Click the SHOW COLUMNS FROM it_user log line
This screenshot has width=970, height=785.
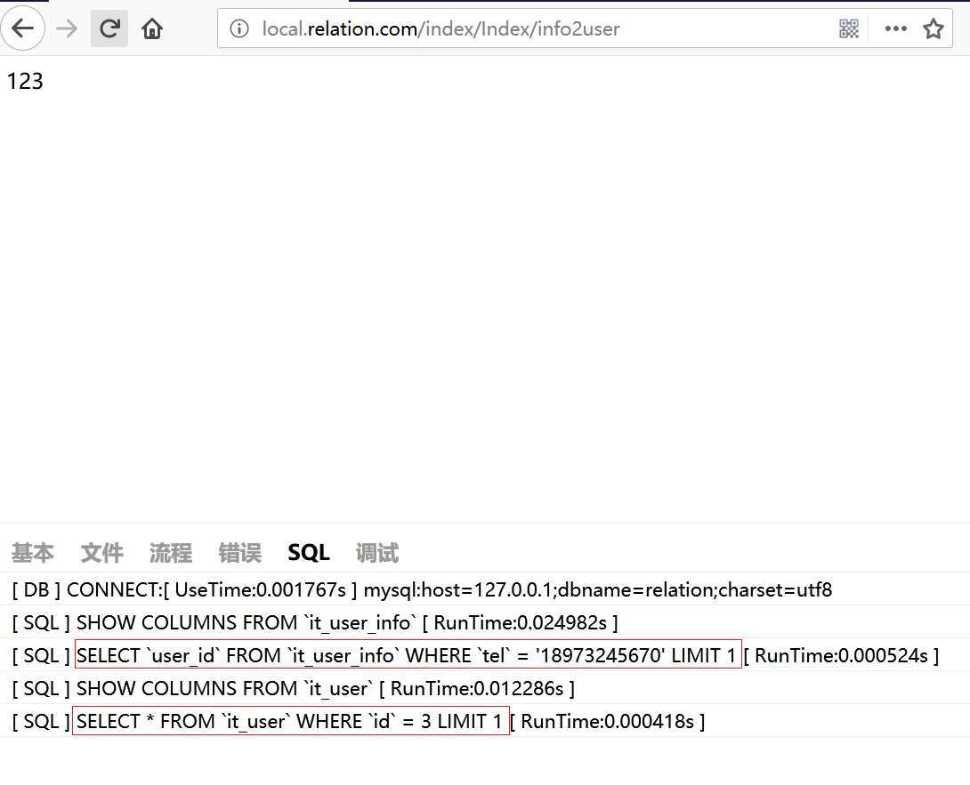tap(293, 688)
